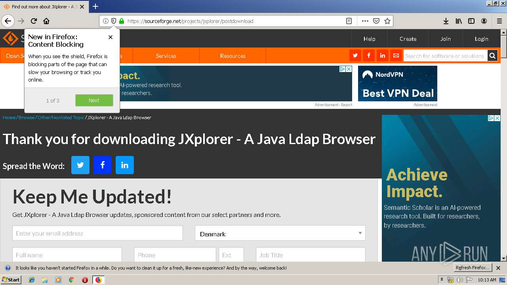The image size is (507, 285).
Task: Focus the Ext field
Action: click(x=231, y=255)
